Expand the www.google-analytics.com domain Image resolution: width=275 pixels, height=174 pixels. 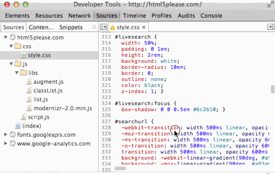pos(6,143)
